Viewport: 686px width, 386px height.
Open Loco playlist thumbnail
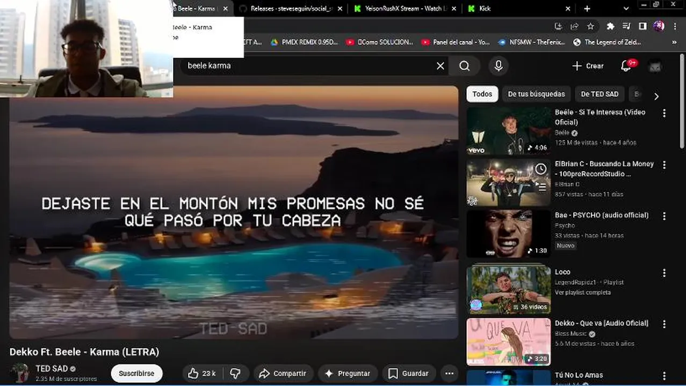coord(508,290)
